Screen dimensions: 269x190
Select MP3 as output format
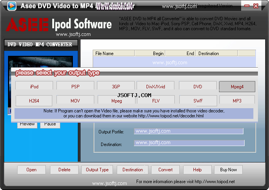237,101
